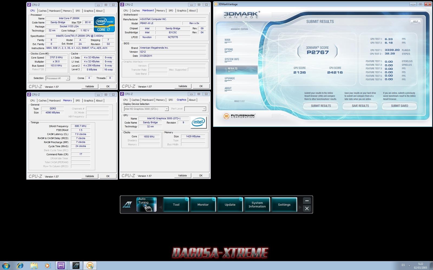This screenshot has height=270, width=433.
Task: Click SUBMIT SAVED button
Action: (x=399, y=106)
